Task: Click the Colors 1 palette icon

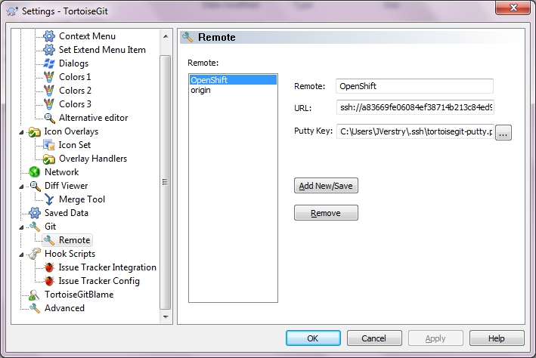Action: pyautogui.click(x=49, y=77)
